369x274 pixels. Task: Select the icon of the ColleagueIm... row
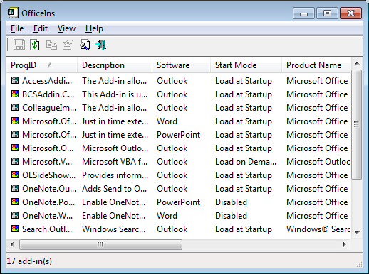pyautogui.click(x=15, y=107)
